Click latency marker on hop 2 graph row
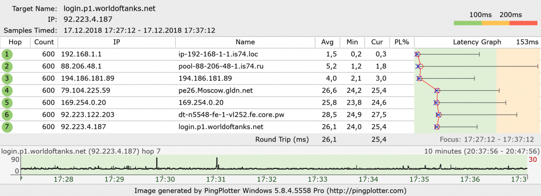The height and width of the screenshot is (196, 541). pos(420,67)
